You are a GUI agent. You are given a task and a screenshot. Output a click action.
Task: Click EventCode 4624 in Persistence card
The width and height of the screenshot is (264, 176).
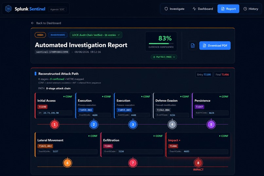[x=212, y=113]
